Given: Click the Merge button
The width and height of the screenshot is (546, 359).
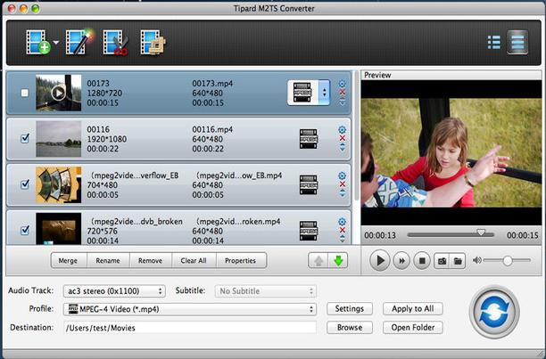Looking at the screenshot, I should (68, 261).
